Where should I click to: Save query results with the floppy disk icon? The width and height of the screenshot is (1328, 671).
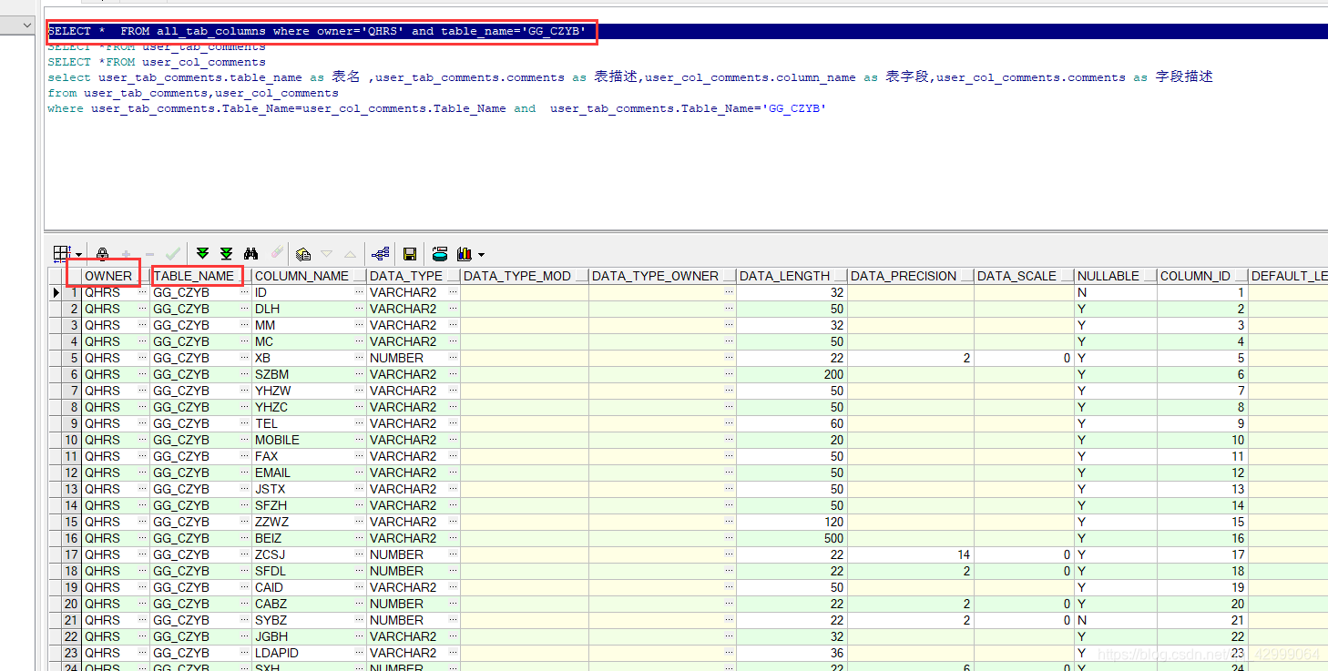click(x=410, y=253)
